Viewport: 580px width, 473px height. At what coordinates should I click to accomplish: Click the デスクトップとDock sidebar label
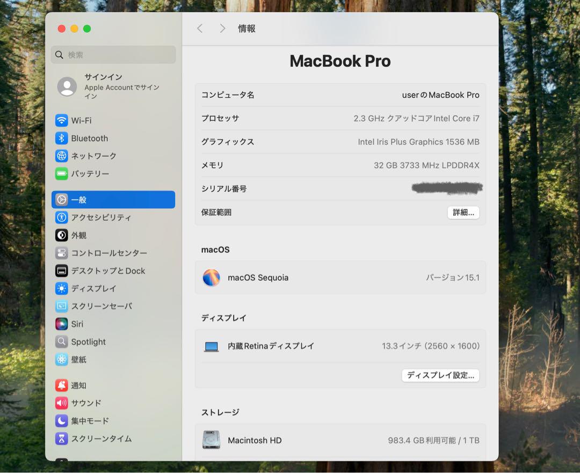(x=108, y=271)
